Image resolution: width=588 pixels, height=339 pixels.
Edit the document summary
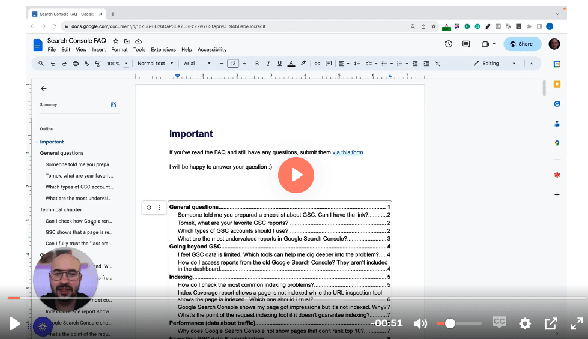click(114, 105)
